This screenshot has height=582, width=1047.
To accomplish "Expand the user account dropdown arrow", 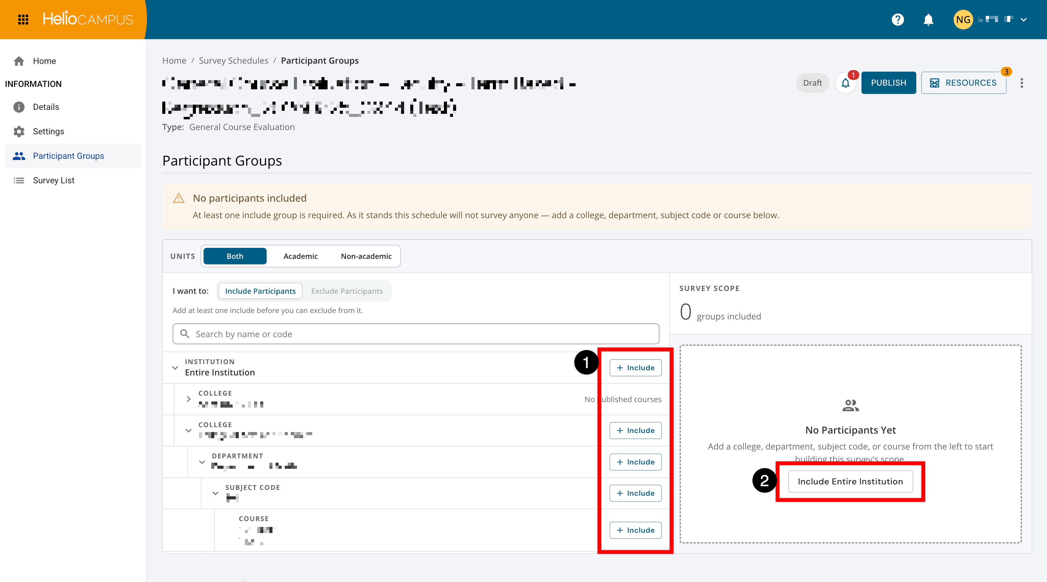I will click(x=1023, y=20).
